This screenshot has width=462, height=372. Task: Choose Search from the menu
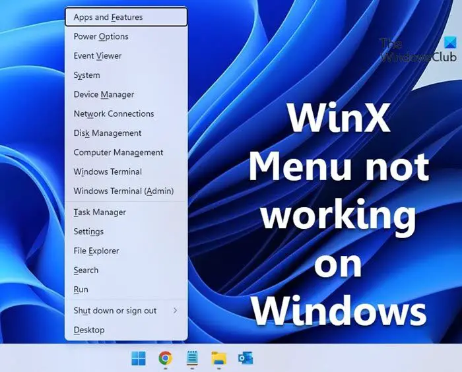(126, 270)
